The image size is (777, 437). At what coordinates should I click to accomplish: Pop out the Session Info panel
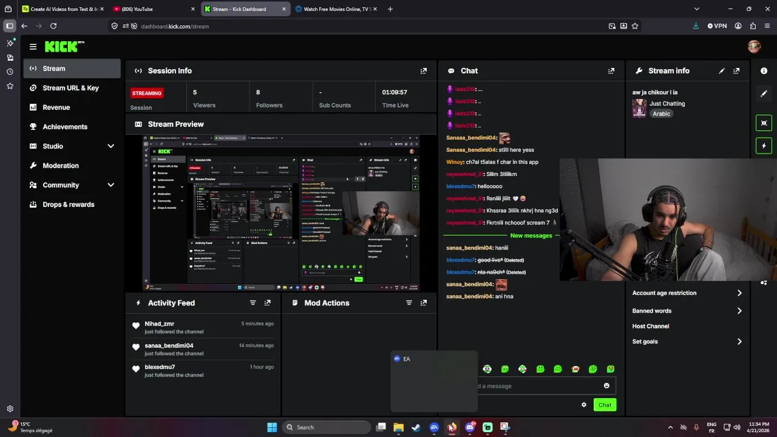pyautogui.click(x=424, y=71)
